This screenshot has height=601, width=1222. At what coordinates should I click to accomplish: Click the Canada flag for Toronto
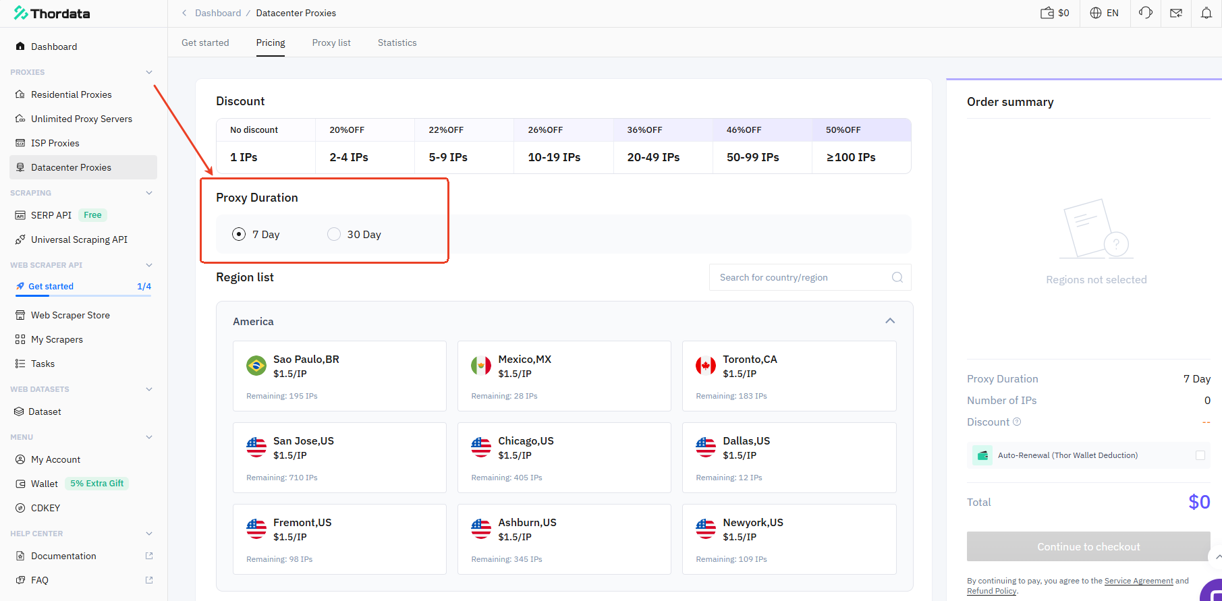tap(706, 366)
